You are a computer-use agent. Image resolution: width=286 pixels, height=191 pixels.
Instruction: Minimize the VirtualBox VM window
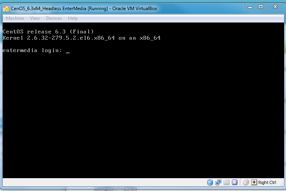pos(250,7)
